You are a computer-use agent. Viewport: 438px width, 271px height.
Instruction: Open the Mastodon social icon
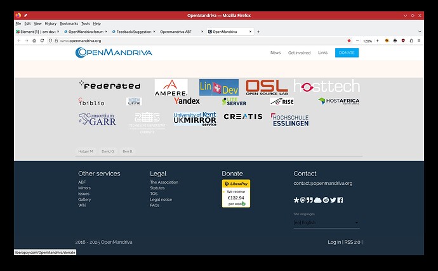point(303,200)
